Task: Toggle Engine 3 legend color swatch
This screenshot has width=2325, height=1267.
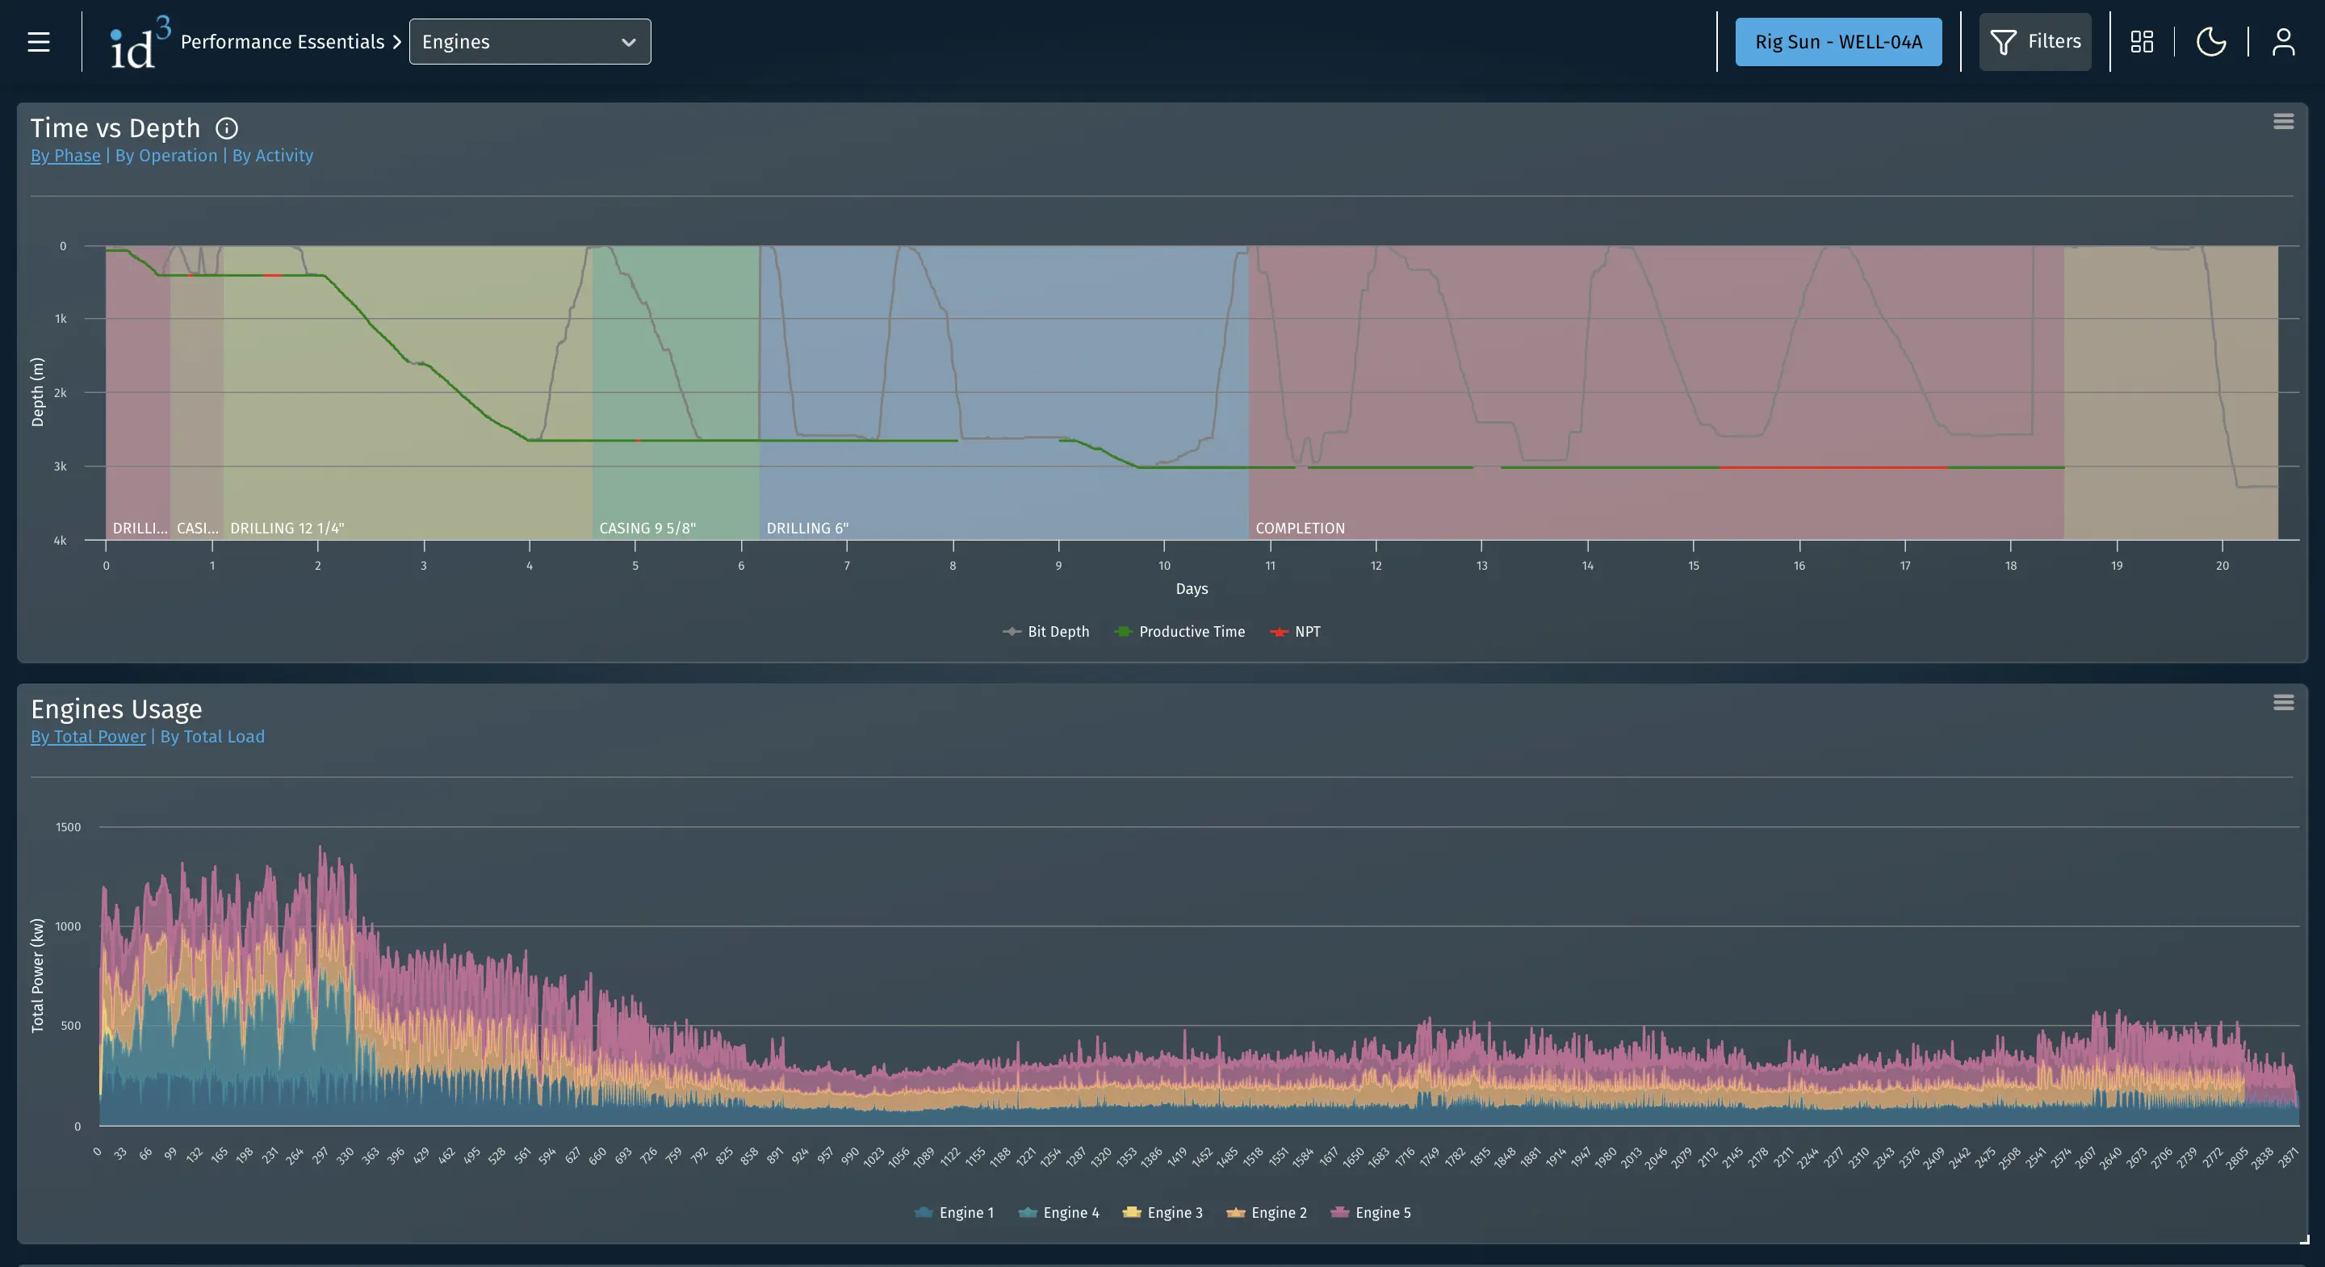Action: click(x=1131, y=1213)
